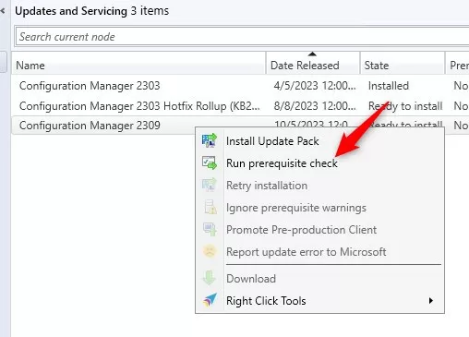Click the Hotfix Rollup Ready to install state

tap(405, 106)
